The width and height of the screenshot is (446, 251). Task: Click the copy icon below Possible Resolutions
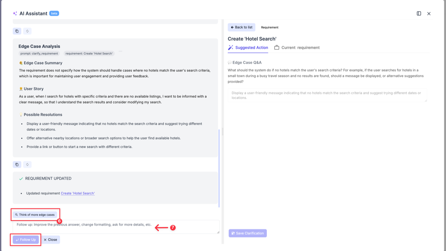pos(17,164)
